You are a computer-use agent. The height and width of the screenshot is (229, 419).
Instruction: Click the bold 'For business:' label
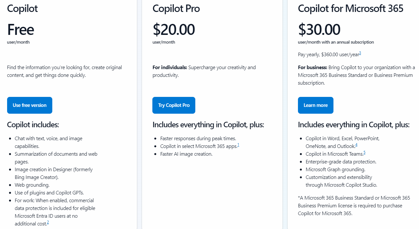312,68
